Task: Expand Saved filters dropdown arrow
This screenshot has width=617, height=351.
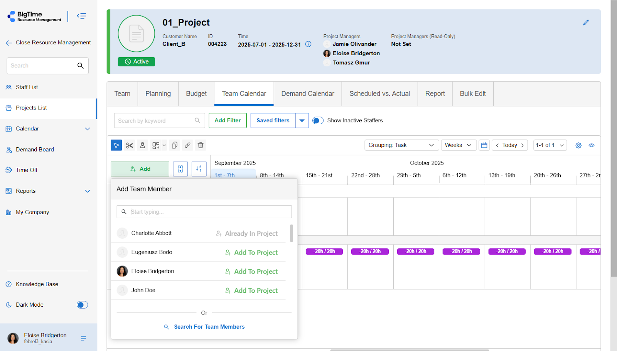Action: [302, 121]
